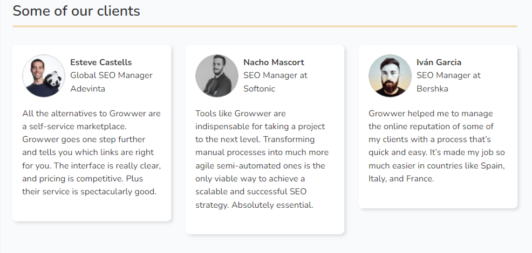Click Esteve's testimonial about alternatives to Growwer
This screenshot has width=532, height=253.
click(92, 152)
